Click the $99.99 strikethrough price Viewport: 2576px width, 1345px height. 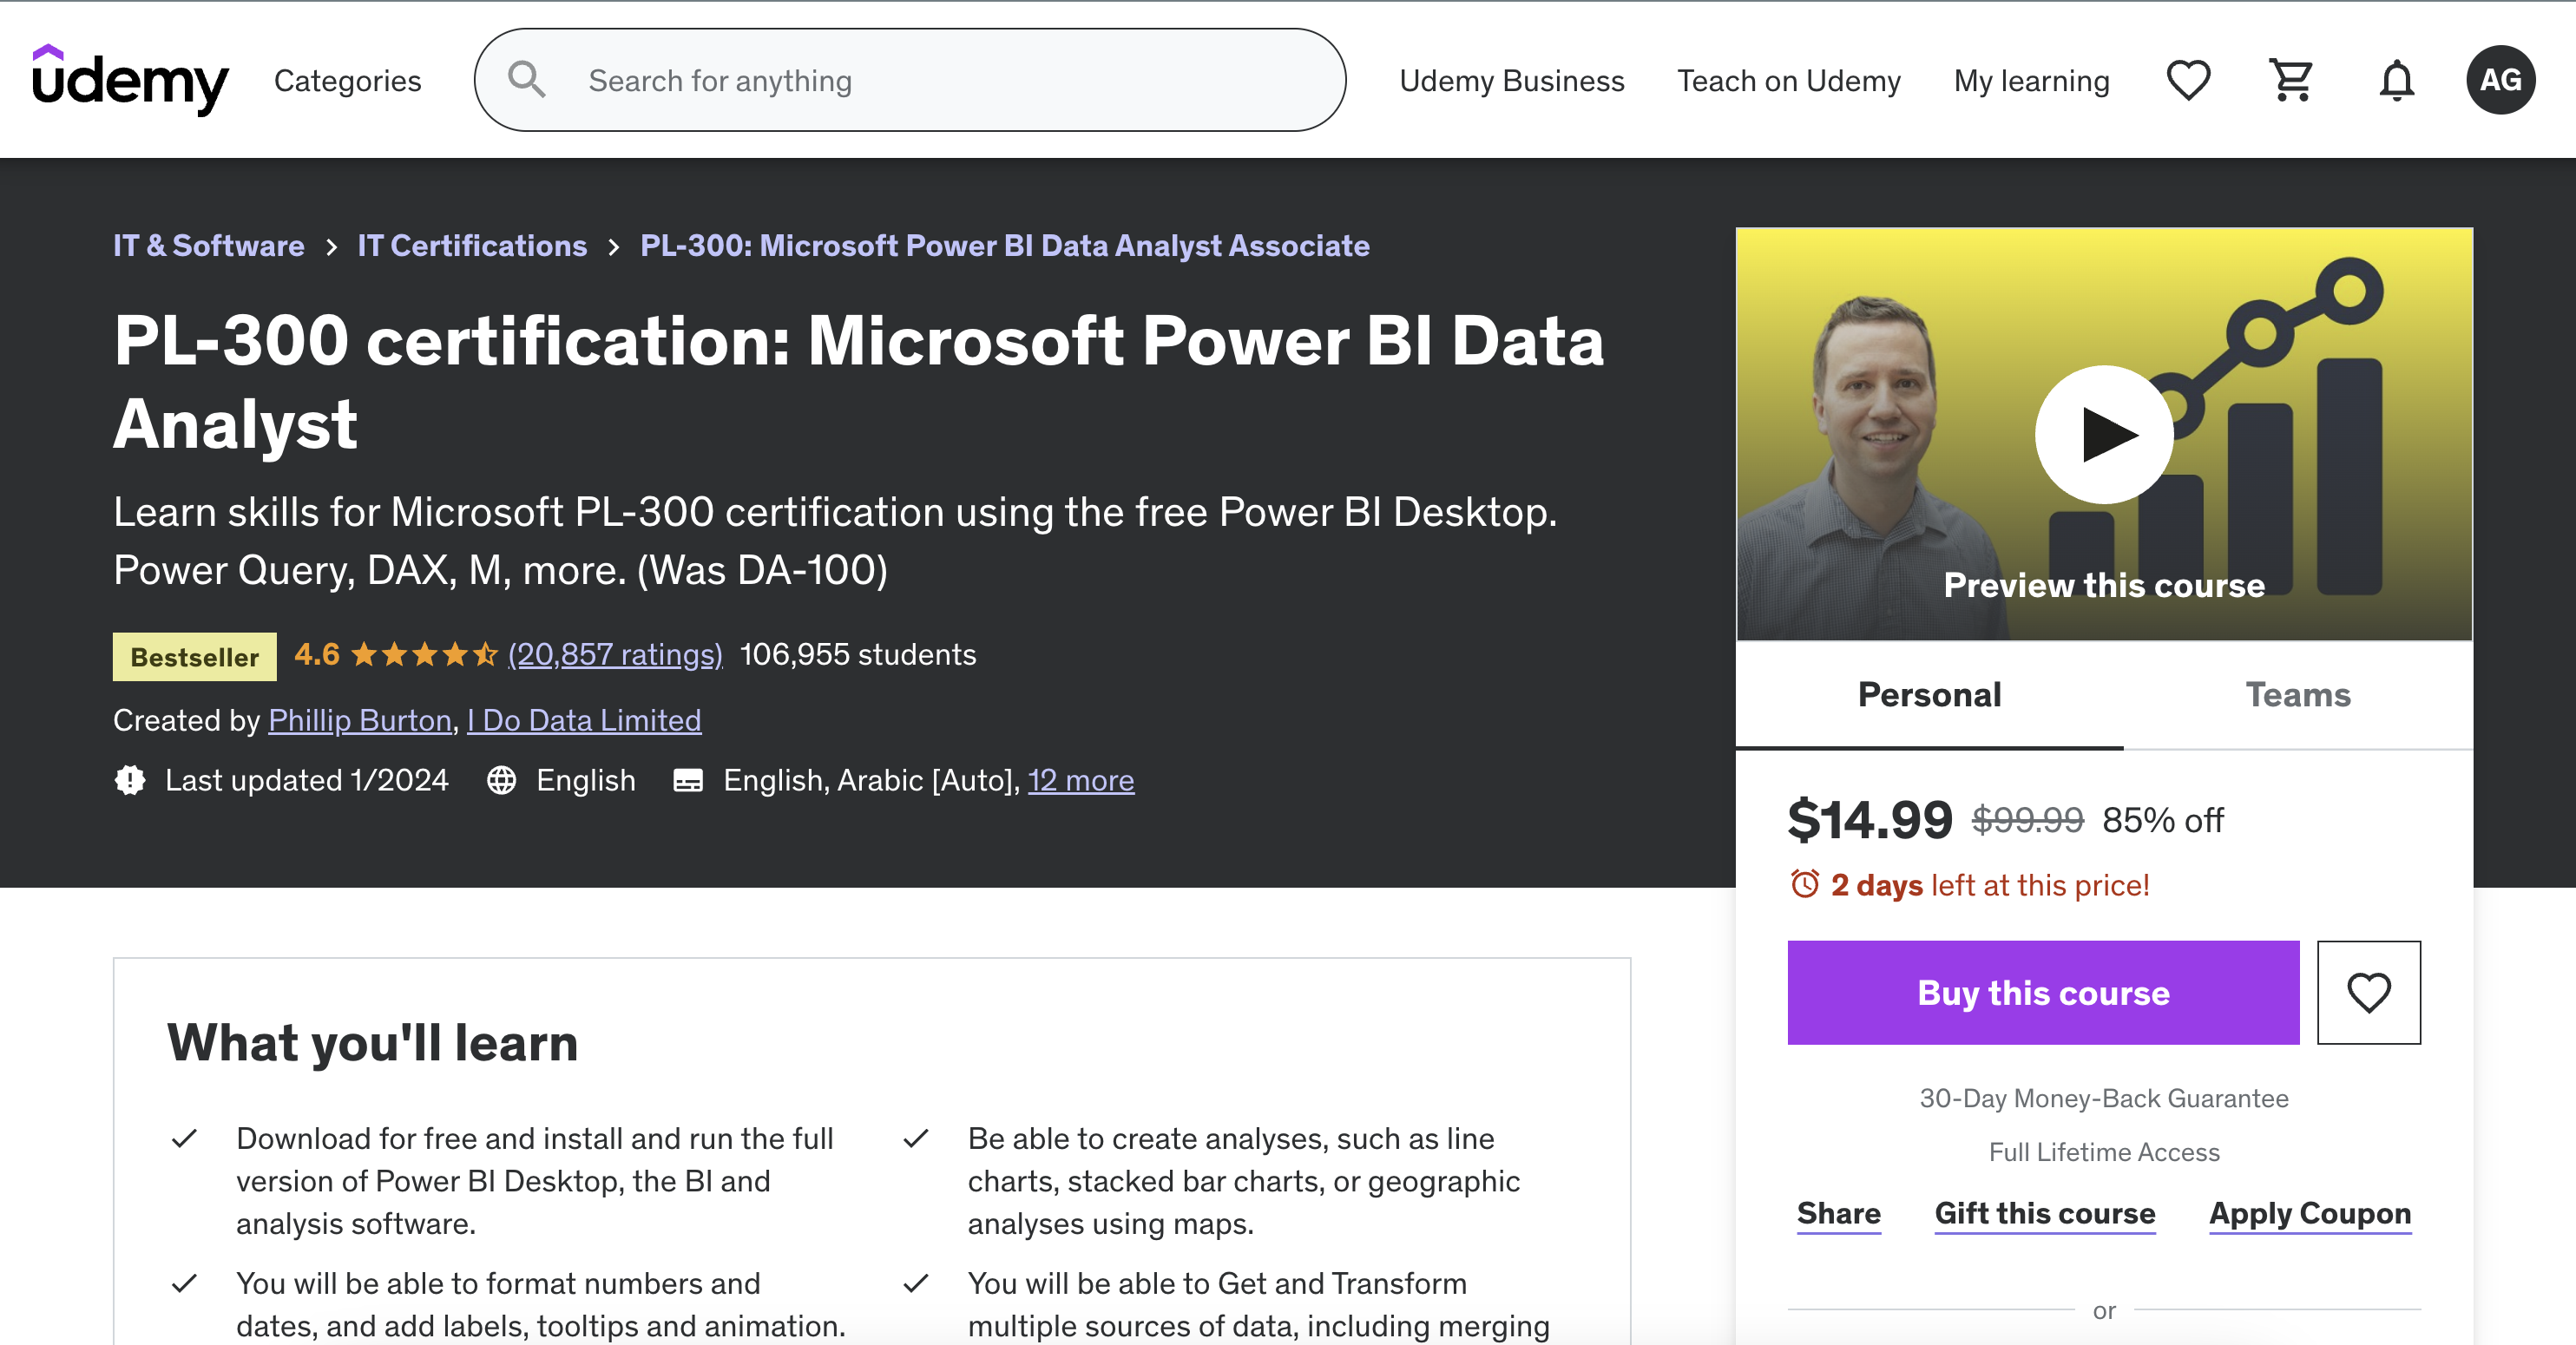pyautogui.click(x=2027, y=820)
